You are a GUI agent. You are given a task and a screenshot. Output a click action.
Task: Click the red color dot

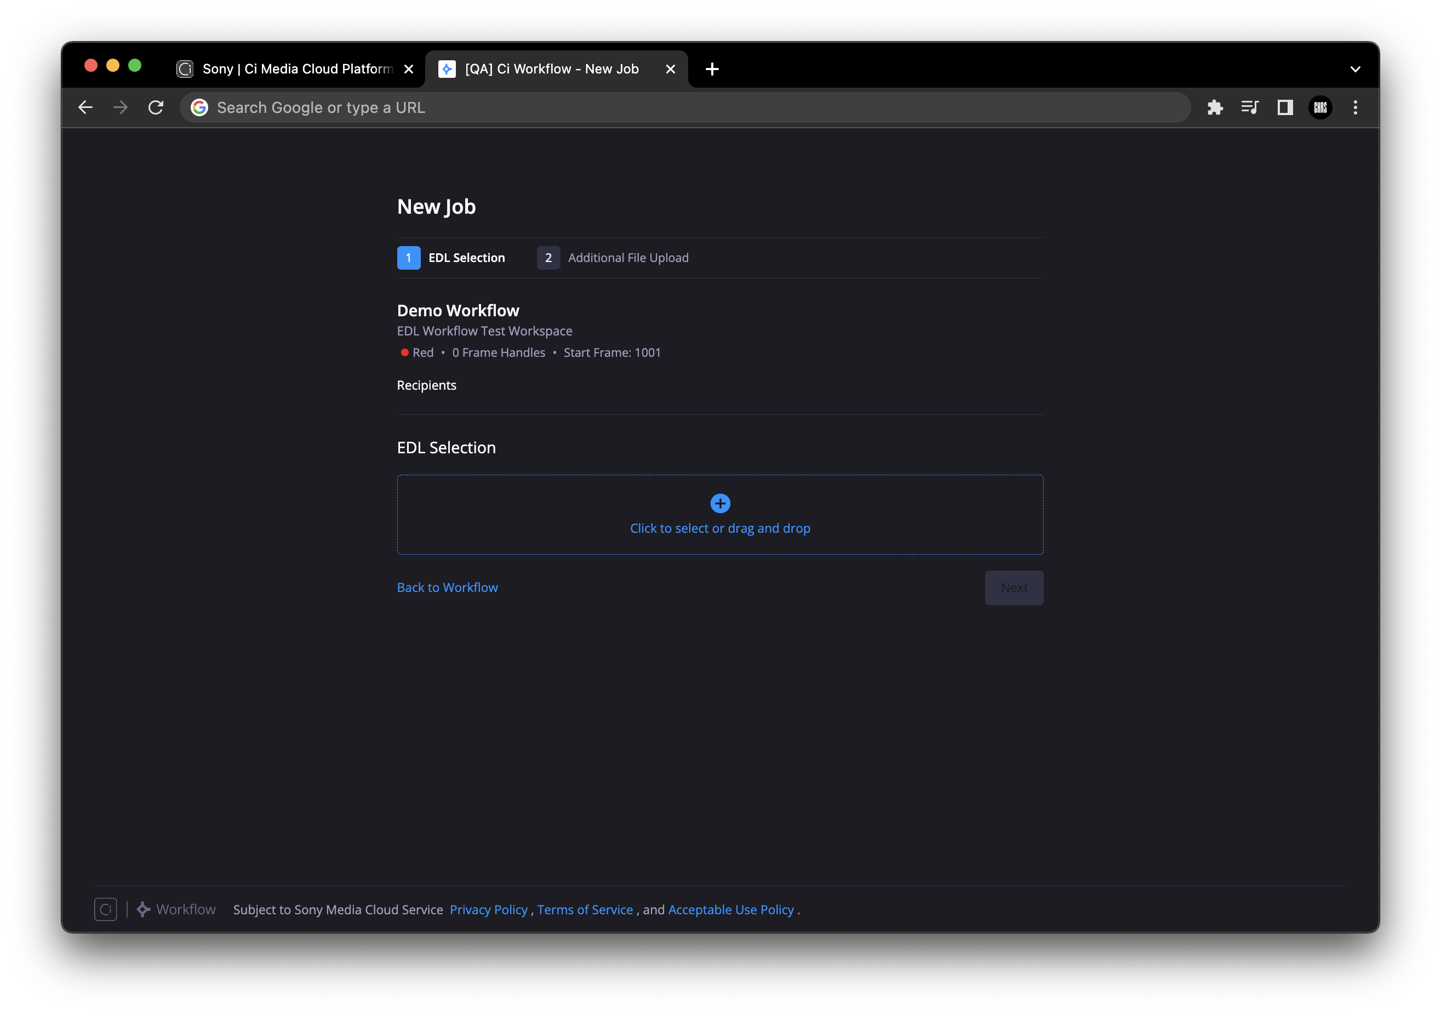click(x=405, y=352)
